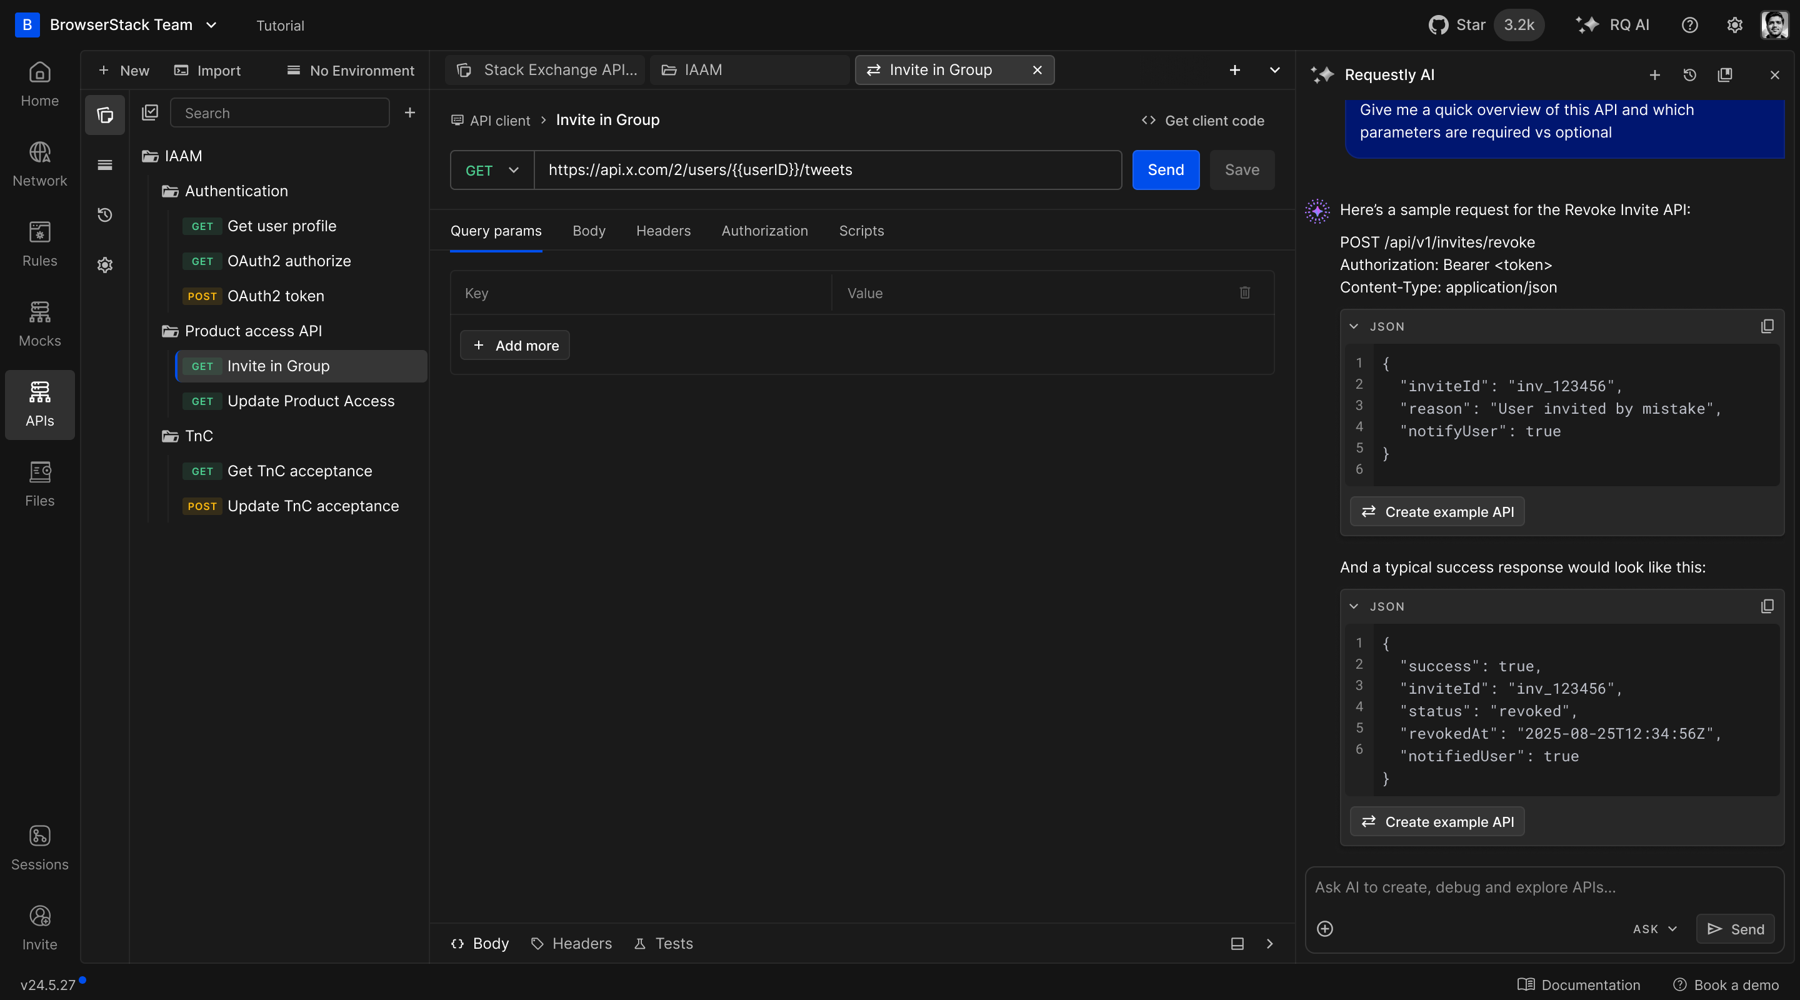Viewport: 1800px width, 1000px height.
Task: Collapse the Product access API folder
Action: 242,331
